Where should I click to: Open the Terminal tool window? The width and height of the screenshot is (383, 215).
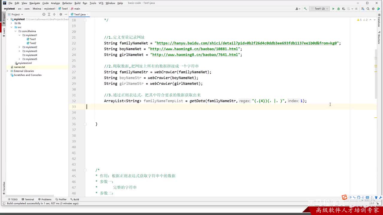28,199
